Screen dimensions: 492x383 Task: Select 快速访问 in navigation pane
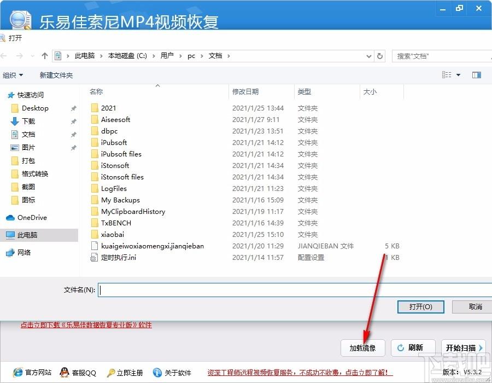tap(26, 95)
